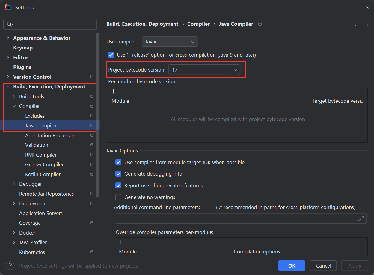Open Annotation Processors settings page
This screenshot has width=374, height=275.
click(51, 135)
